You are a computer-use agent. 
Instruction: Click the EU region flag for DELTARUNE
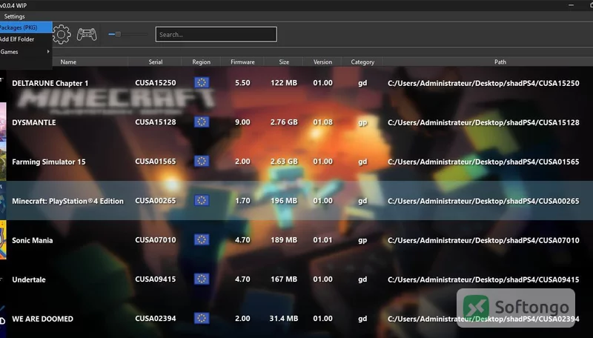pos(202,83)
